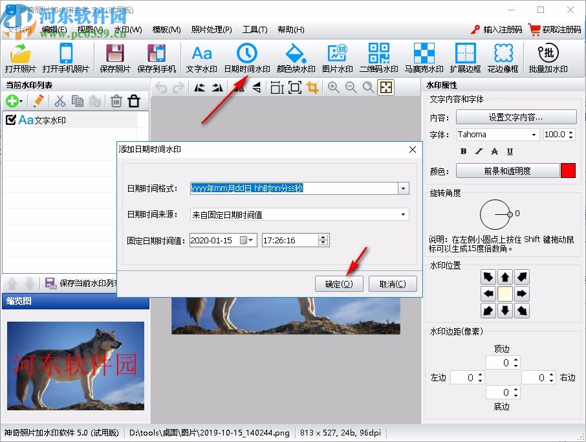Open the 水印(W) menu

click(128, 30)
